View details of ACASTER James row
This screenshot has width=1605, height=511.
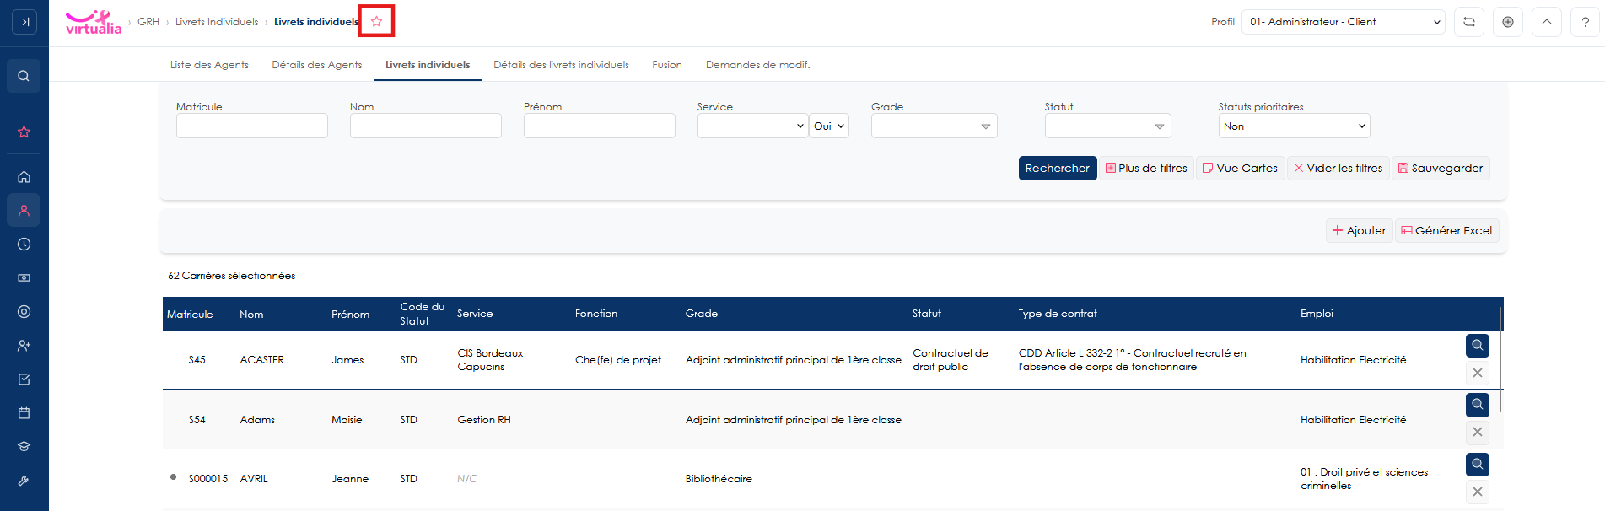pos(1478,345)
